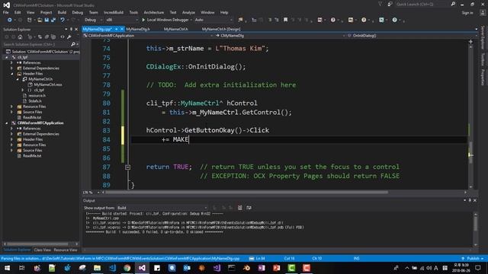Open Outlook from the taskbar
Viewport: 488px width, 274px height.
click(x=187, y=268)
